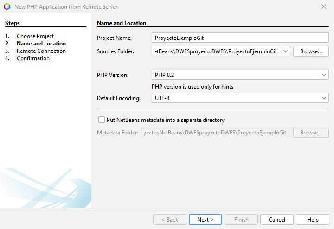
Task: Browse for the Sources Folder
Action: coord(311,51)
